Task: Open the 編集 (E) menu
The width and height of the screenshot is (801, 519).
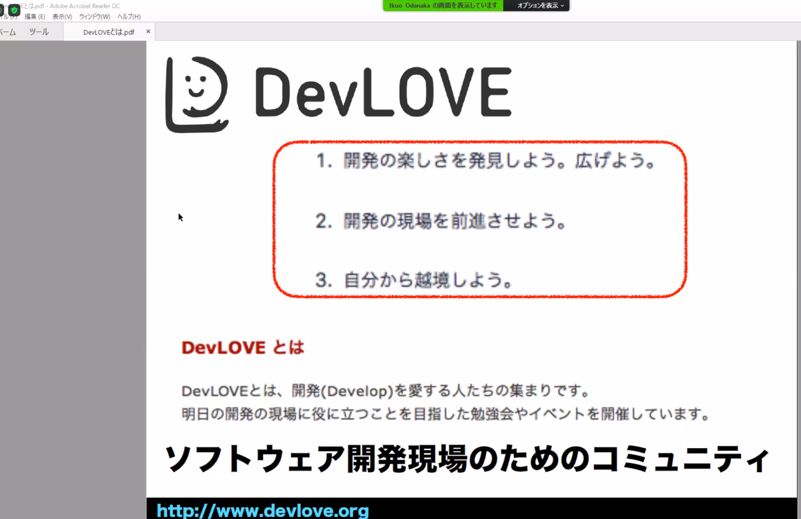Action: pos(35,16)
